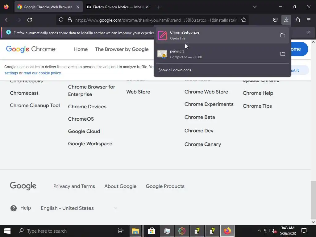Open Chrome Cleanup Tool link
The image size is (316, 237).
35,106
